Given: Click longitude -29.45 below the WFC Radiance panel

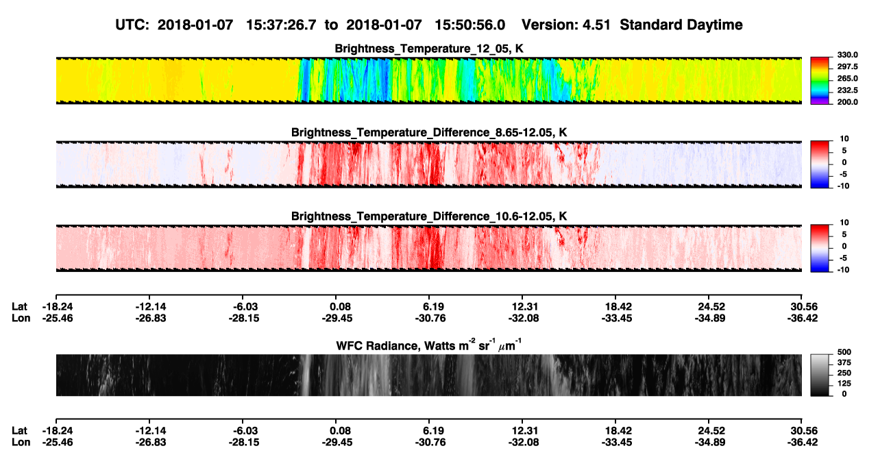Looking at the screenshot, I should tap(336, 442).
